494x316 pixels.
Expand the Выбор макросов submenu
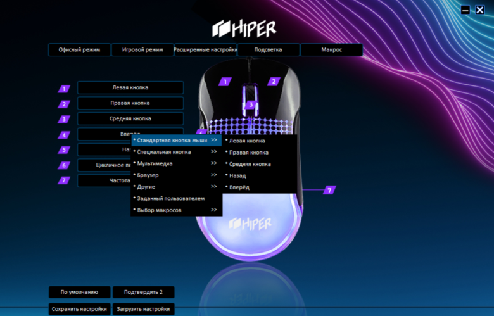click(x=177, y=210)
